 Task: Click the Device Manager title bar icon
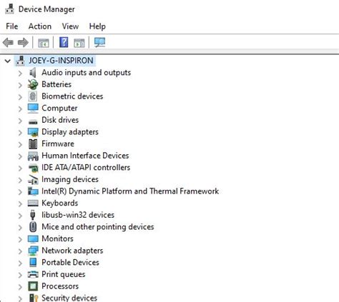click(10, 9)
